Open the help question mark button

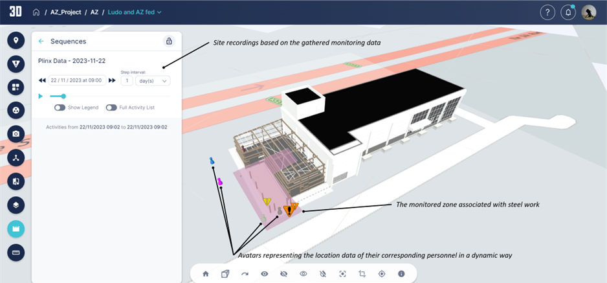(547, 12)
